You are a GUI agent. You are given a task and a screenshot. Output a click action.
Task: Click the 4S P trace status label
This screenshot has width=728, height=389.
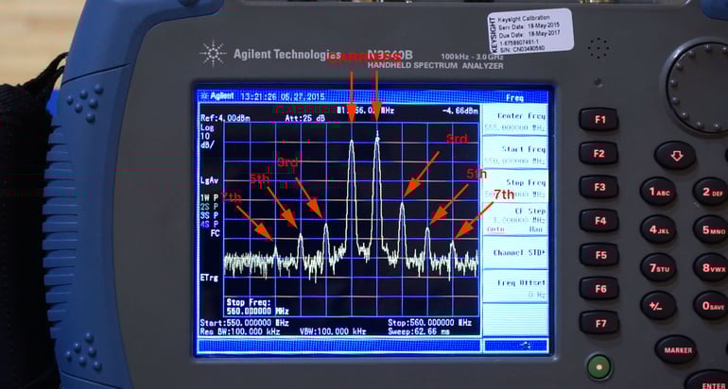[x=210, y=225]
